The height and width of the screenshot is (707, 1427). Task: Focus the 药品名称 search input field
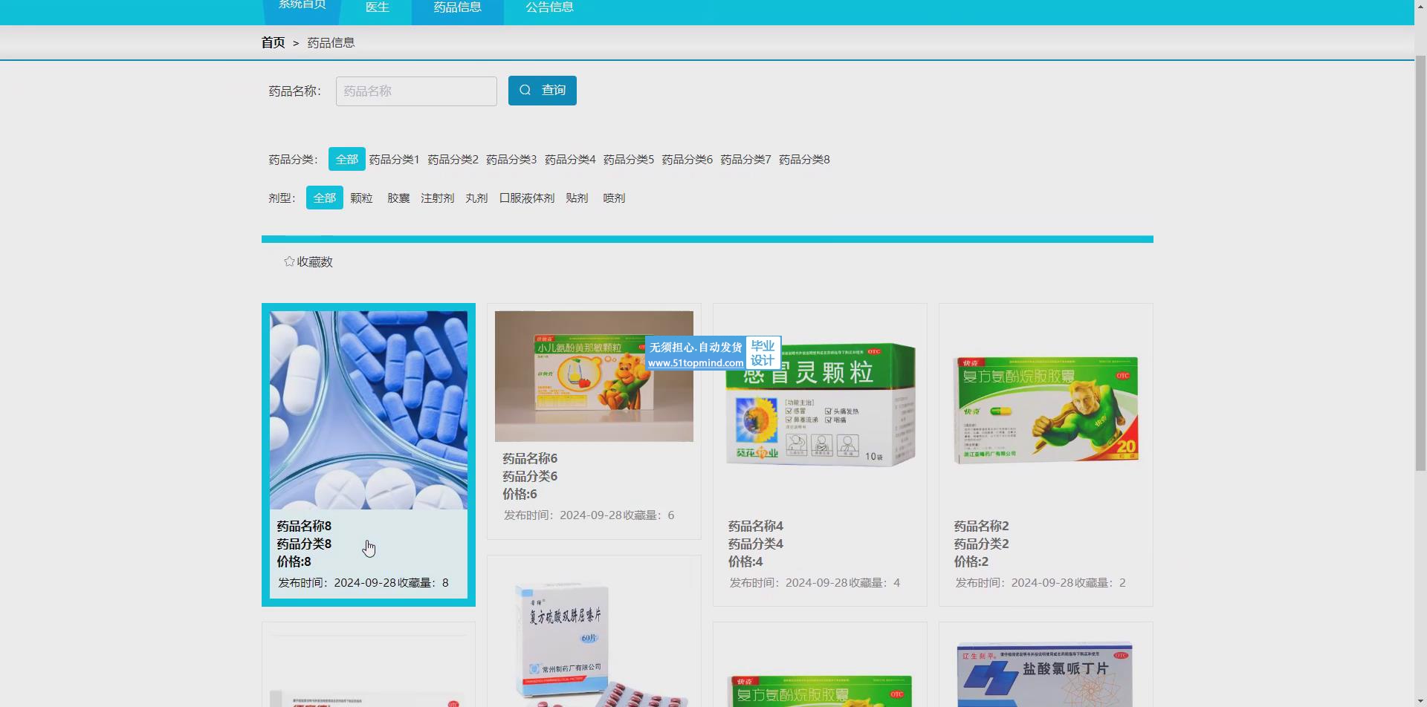pos(415,91)
